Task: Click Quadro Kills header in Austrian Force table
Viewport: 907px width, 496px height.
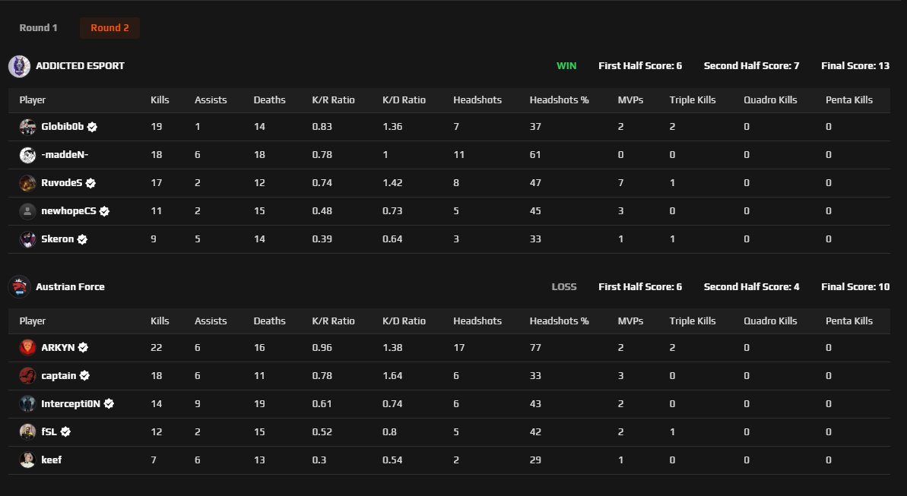Action: (770, 321)
